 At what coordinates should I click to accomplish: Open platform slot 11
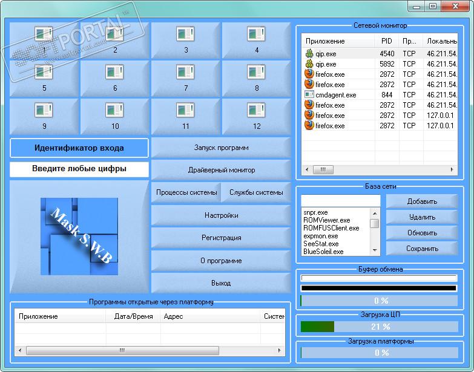[x=186, y=117]
